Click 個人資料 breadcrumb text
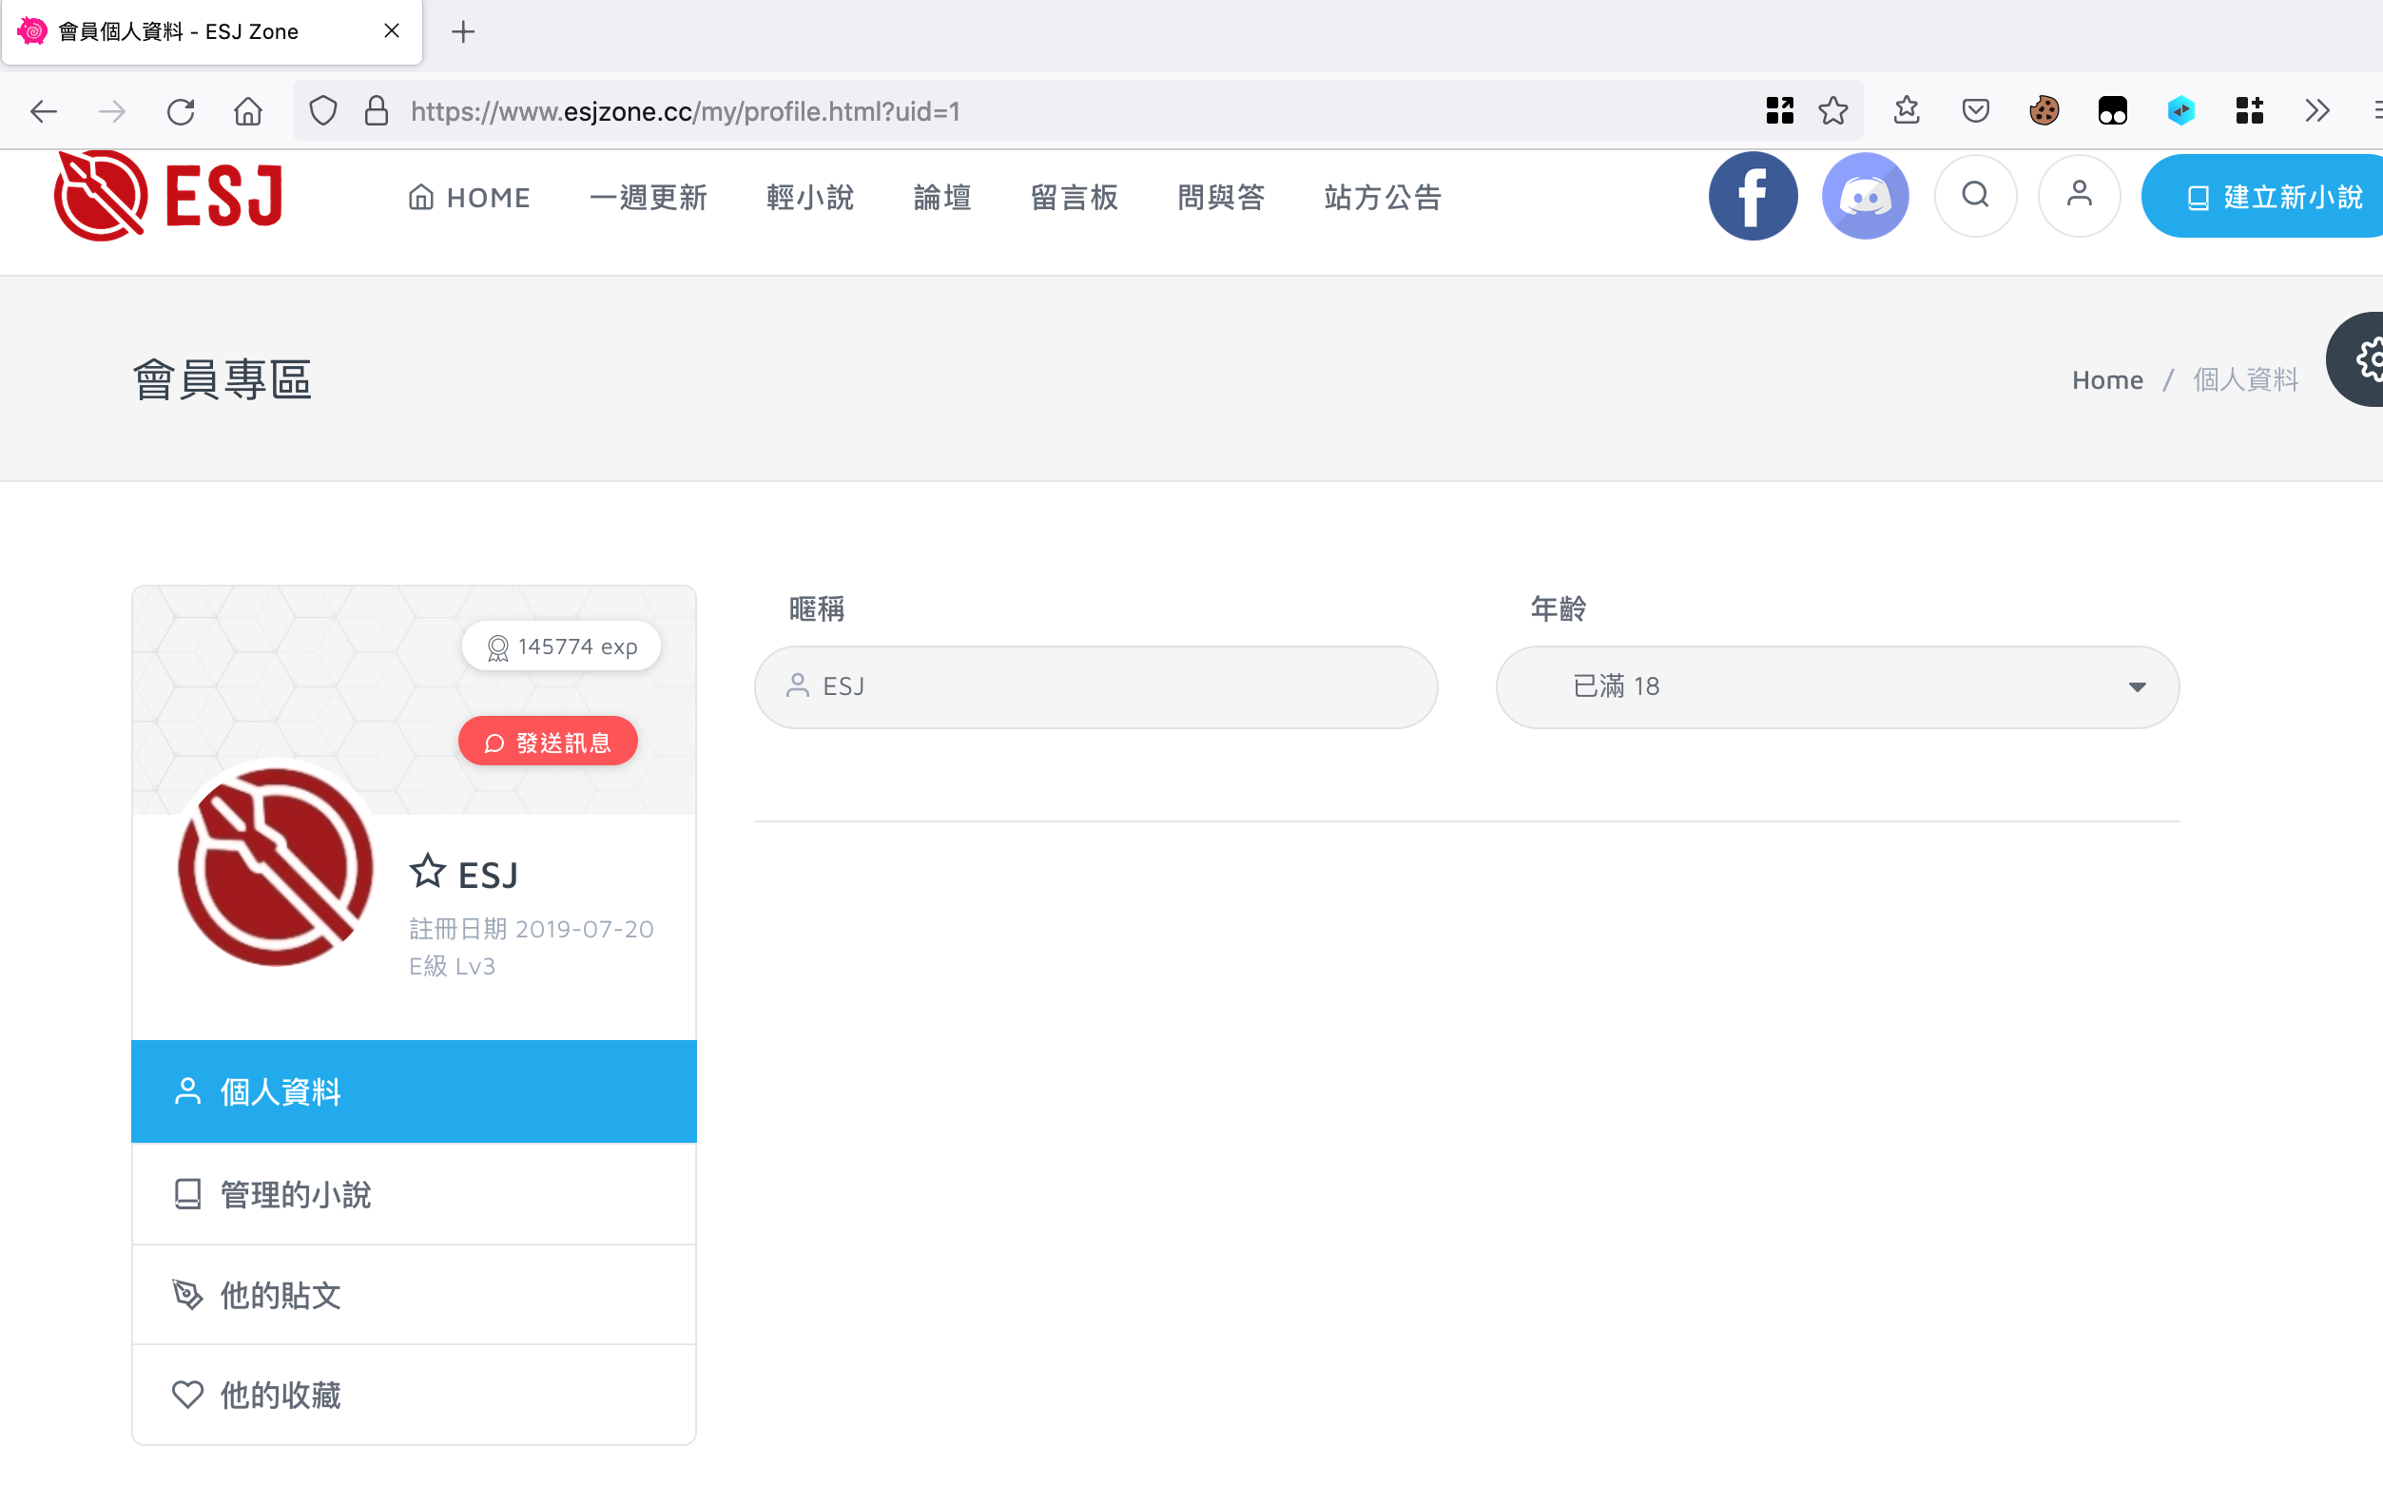Viewport: 2383px width, 1485px height. [x=2245, y=380]
